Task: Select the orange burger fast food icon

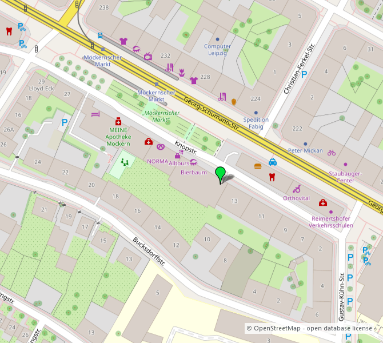Action: coord(258,166)
